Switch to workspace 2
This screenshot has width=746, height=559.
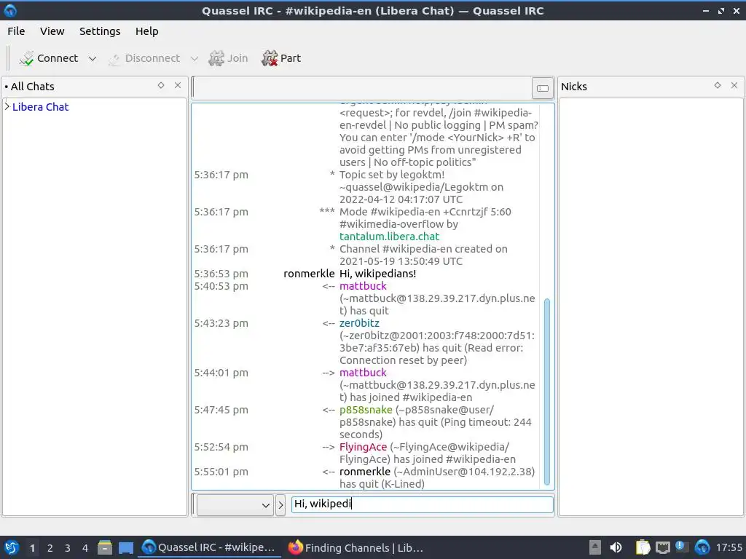point(50,548)
